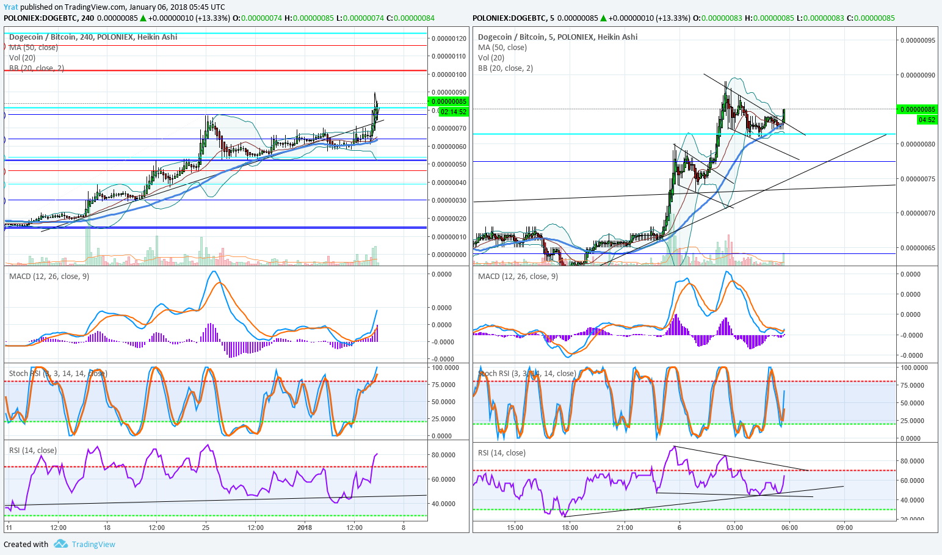
Task: Click the 2018 date label on time axis
Action: pos(304,528)
